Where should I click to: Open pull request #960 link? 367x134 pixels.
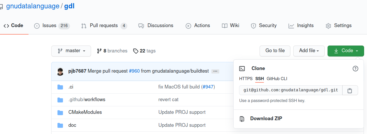point(134,71)
